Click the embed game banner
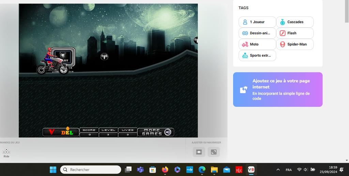This screenshot has width=349, height=176. tap(277, 89)
